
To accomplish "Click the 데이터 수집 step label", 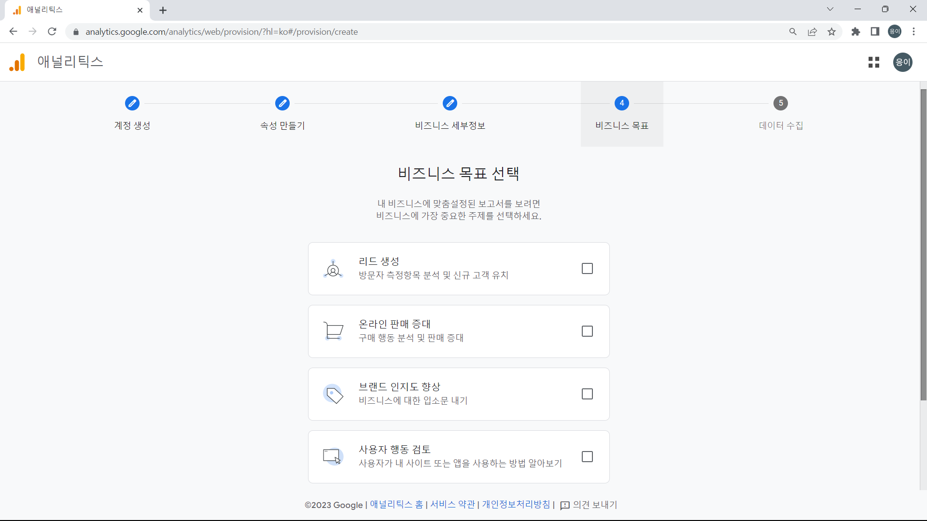I will [781, 125].
